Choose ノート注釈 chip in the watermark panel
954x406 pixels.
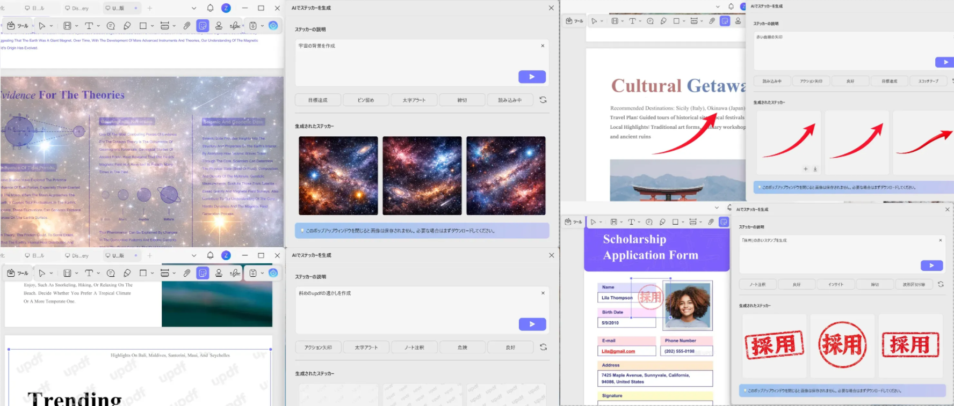click(x=414, y=348)
